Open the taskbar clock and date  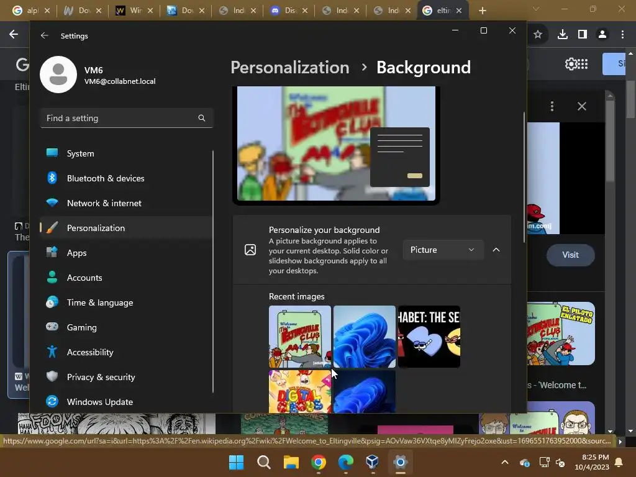point(592,462)
